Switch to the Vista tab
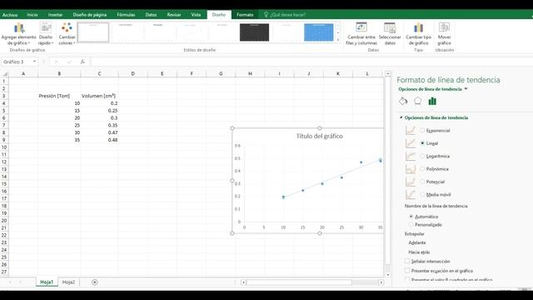 (x=196, y=15)
